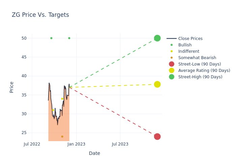Click the yellow Indifferent point near price 34
This screenshot has width=236, height=168.
[62, 99]
